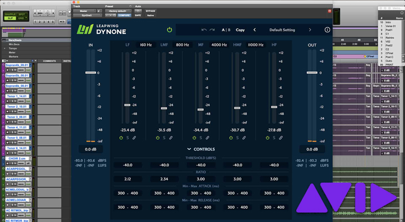Click zoom preset 3 button in Pro Tools
This screenshot has width=405, height=222.
pyautogui.click(x=44, y=22)
